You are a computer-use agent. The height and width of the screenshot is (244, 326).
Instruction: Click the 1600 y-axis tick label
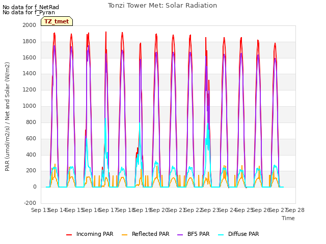(x=30, y=57)
